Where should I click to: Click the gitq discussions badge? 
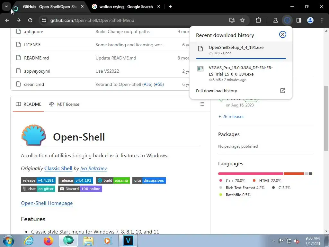click(x=149, y=180)
